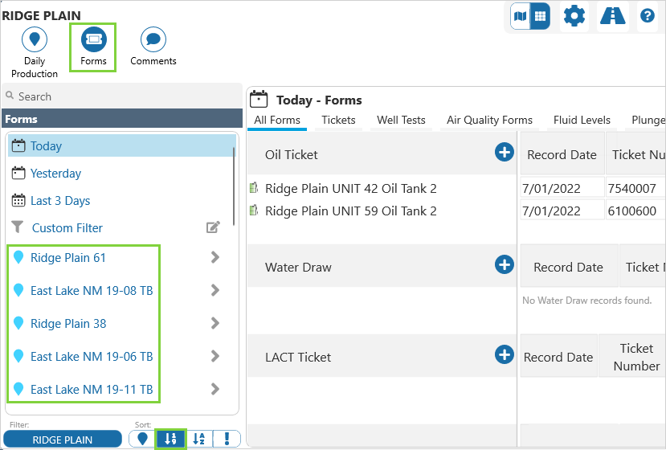Screen dimensions: 666x450
Task: Click the Search input field
Action: [x=121, y=96]
